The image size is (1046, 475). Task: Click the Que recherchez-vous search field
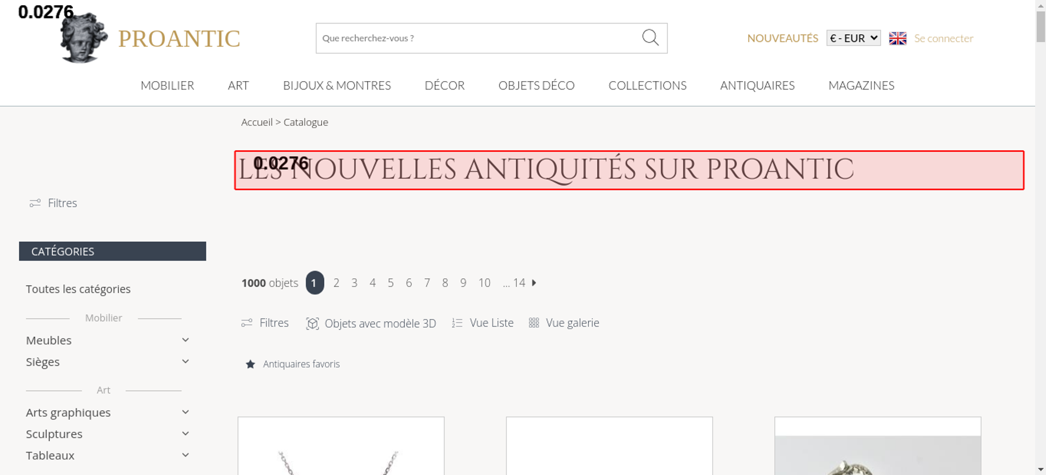(479, 38)
